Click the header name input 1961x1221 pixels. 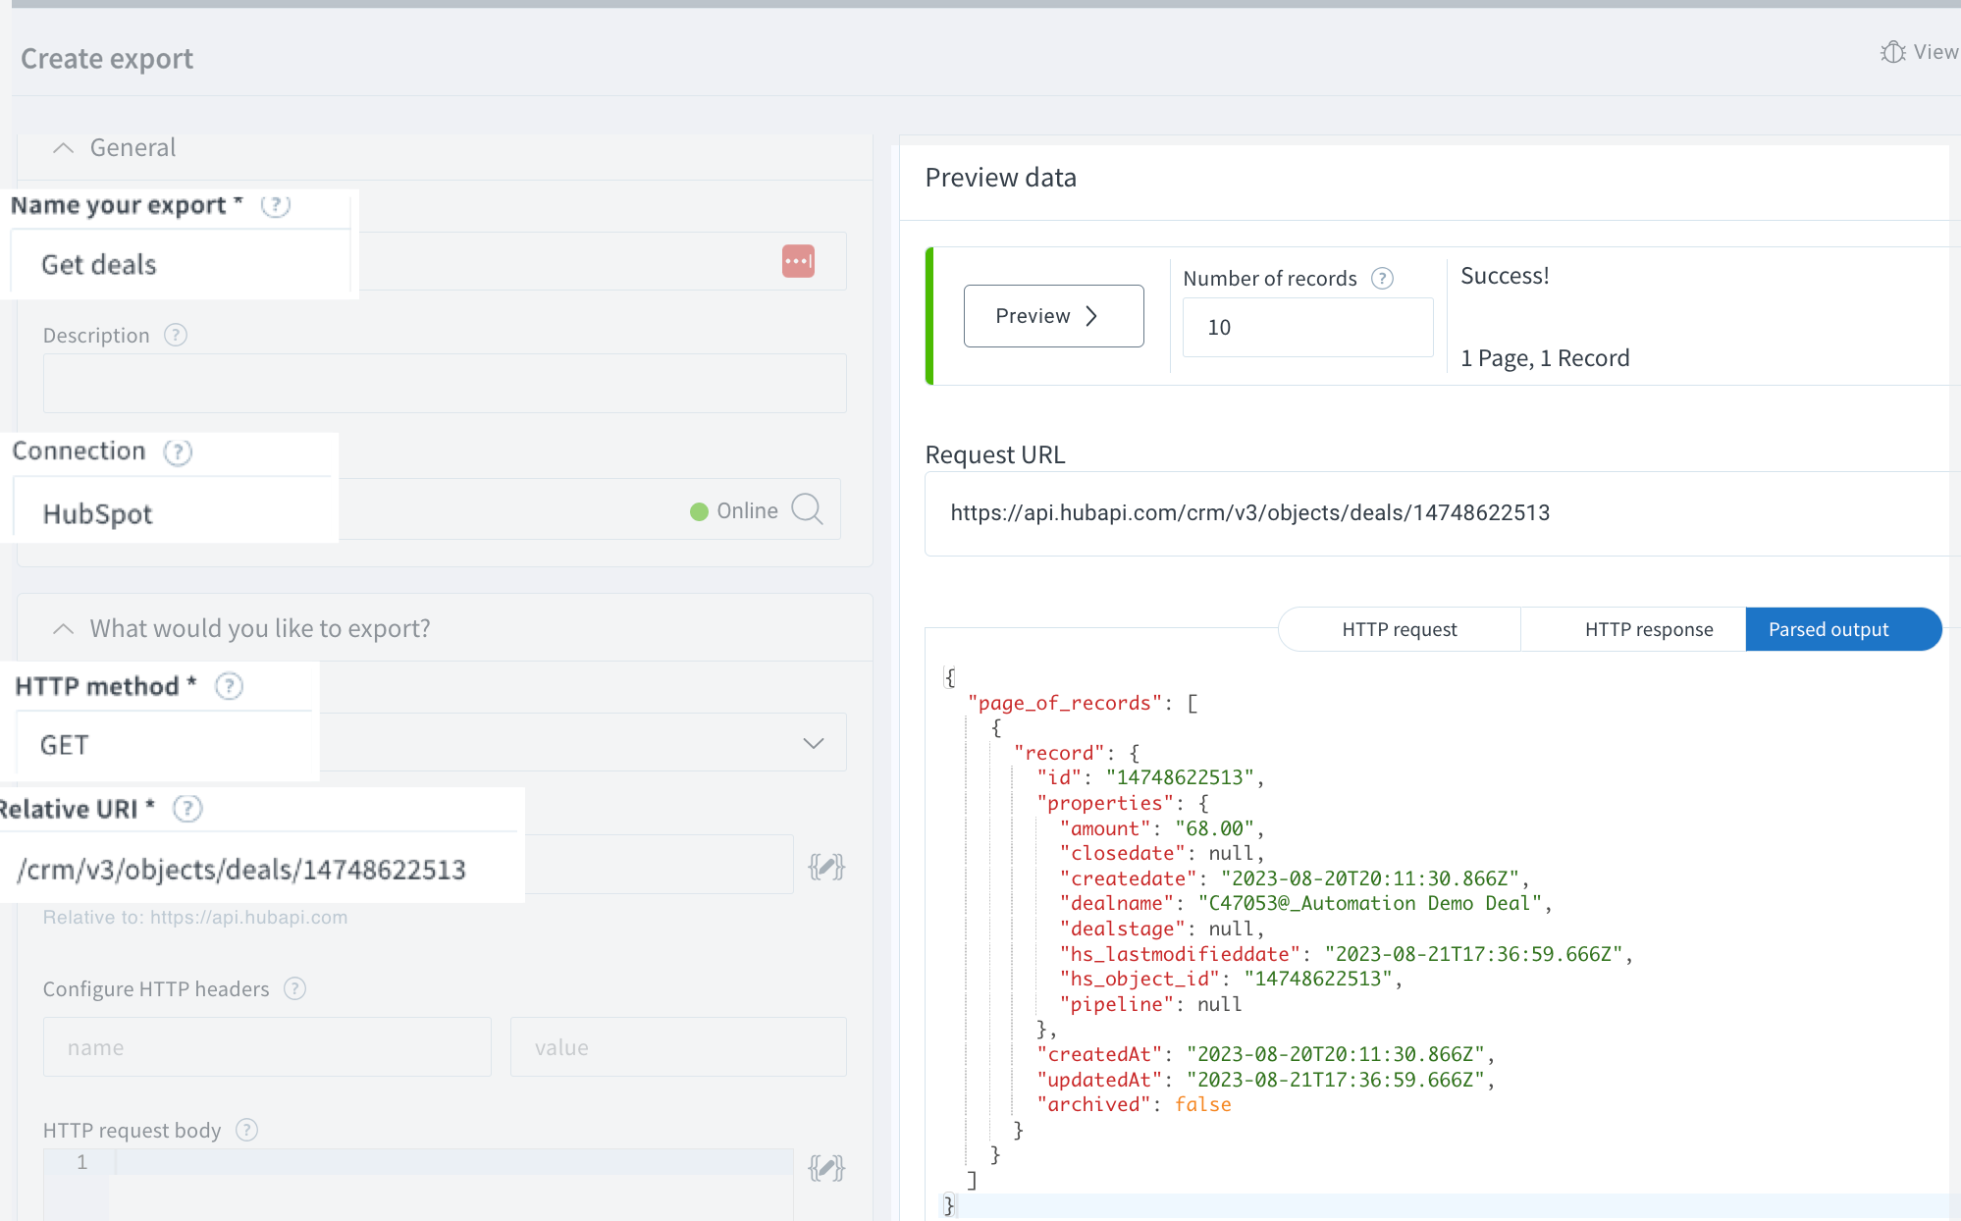point(267,1047)
